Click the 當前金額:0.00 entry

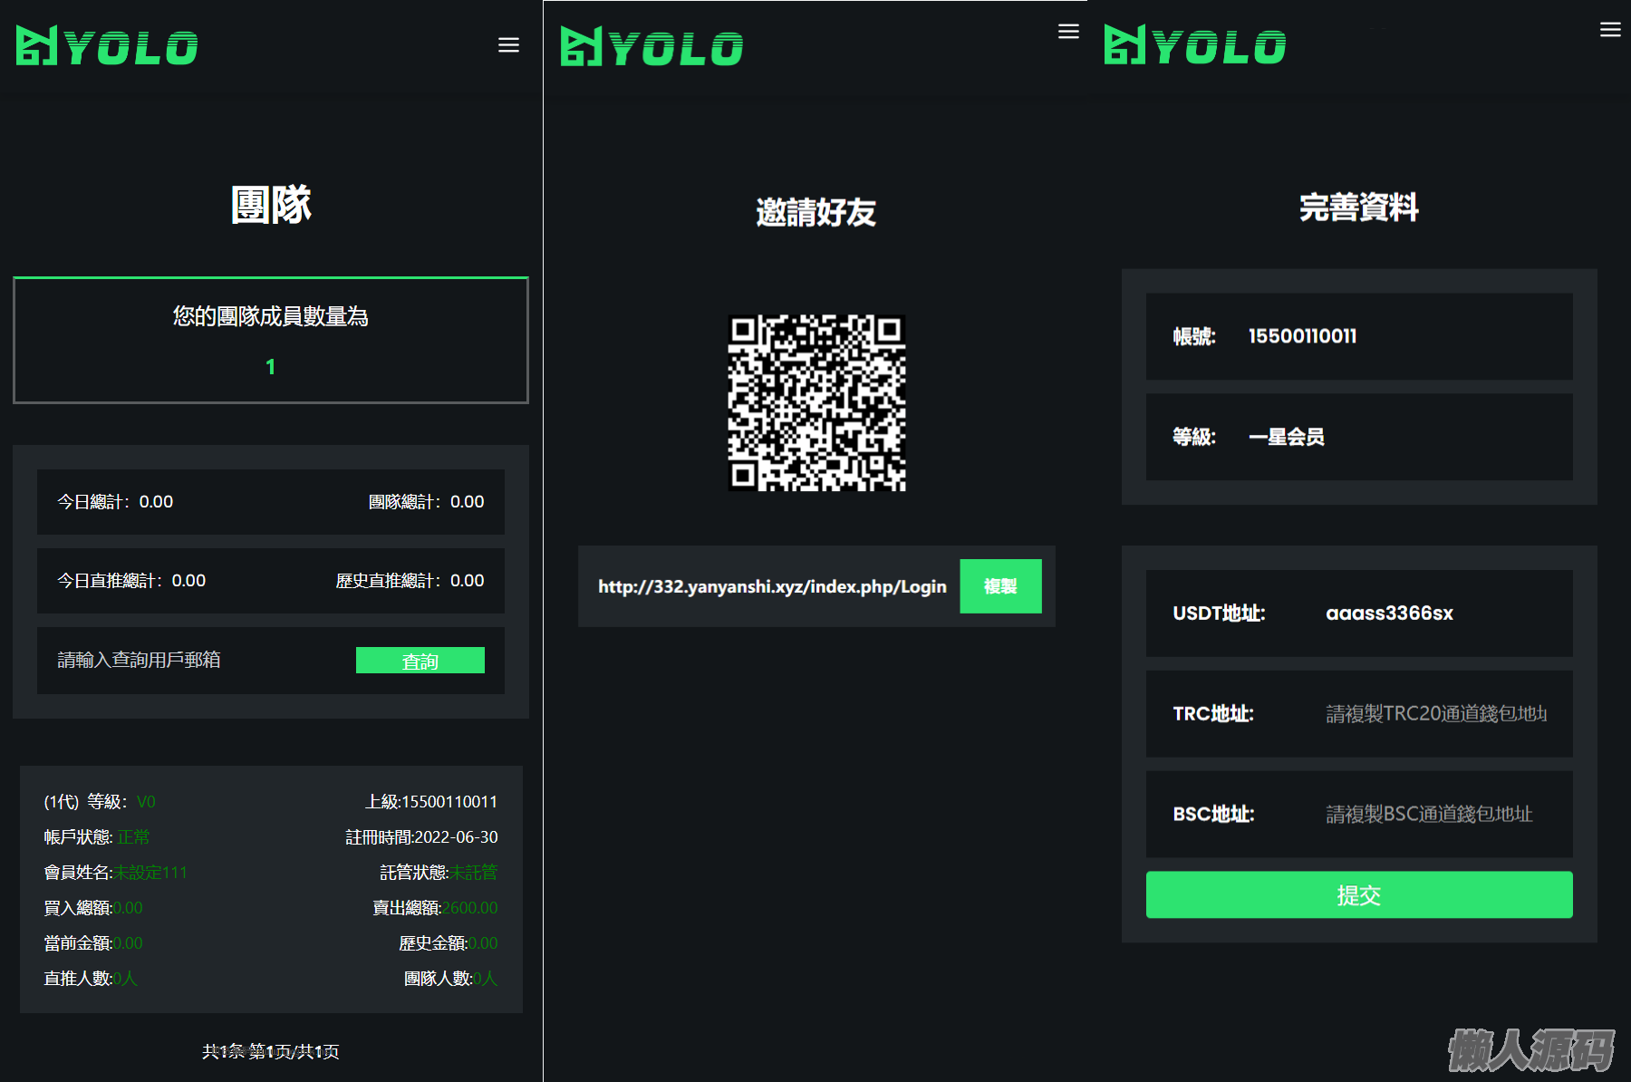pos(93,943)
